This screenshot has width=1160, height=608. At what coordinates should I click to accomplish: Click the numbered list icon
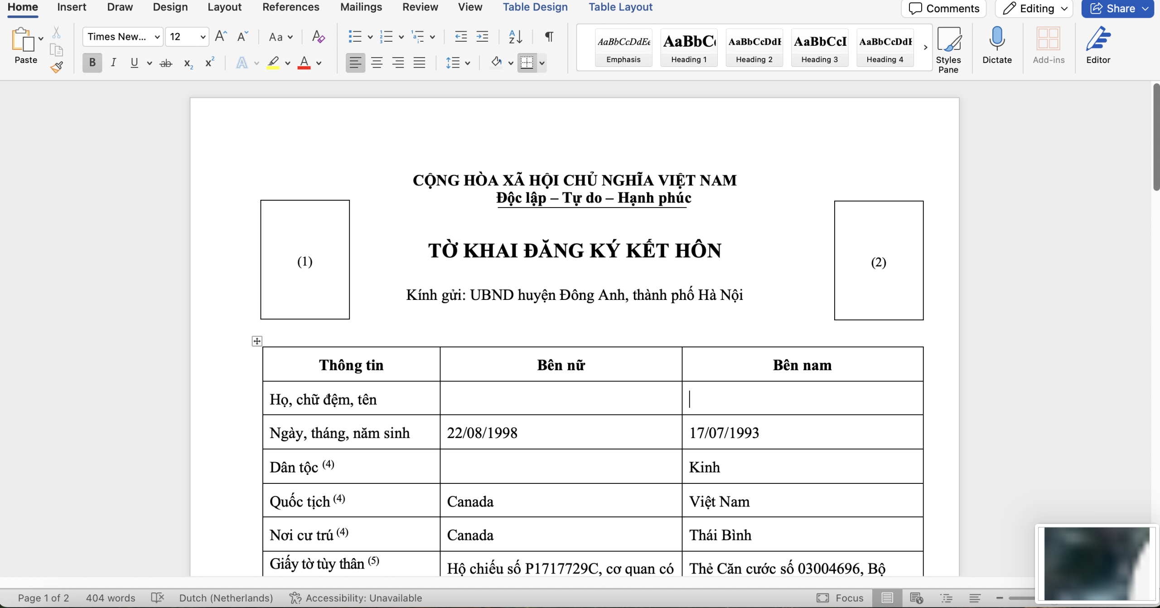coord(386,36)
